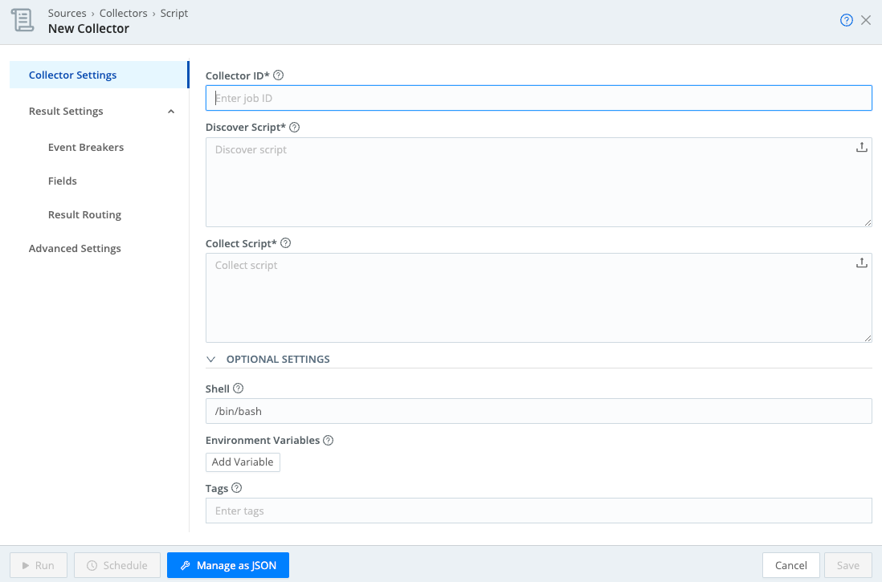Click the Discover Script help icon
The image size is (882, 582).
click(294, 127)
